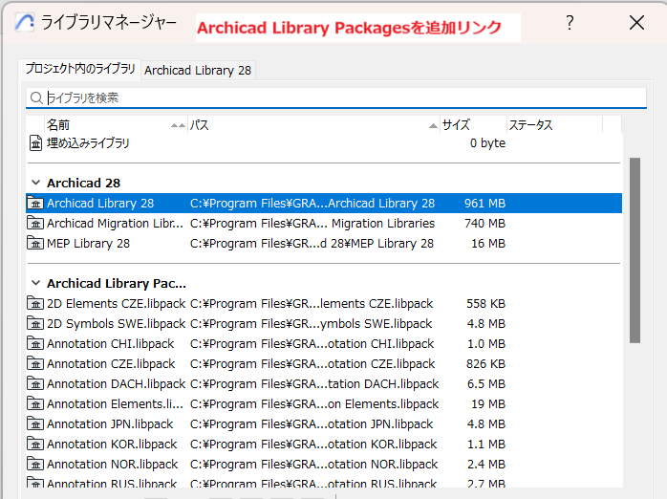Click the icon beside Annotation CZE.libpack
The width and height of the screenshot is (667, 499).
point(35,363)
